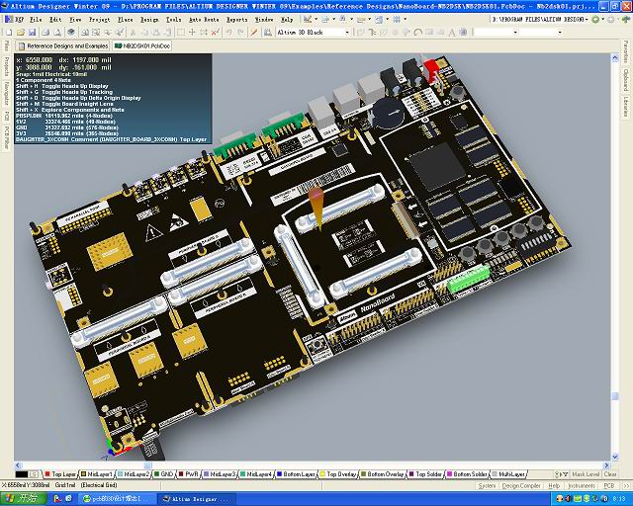This screenshot has width=633, height=506.
Task: Open the Altium 3D Black view dropdown
Action: pos(347,33)
